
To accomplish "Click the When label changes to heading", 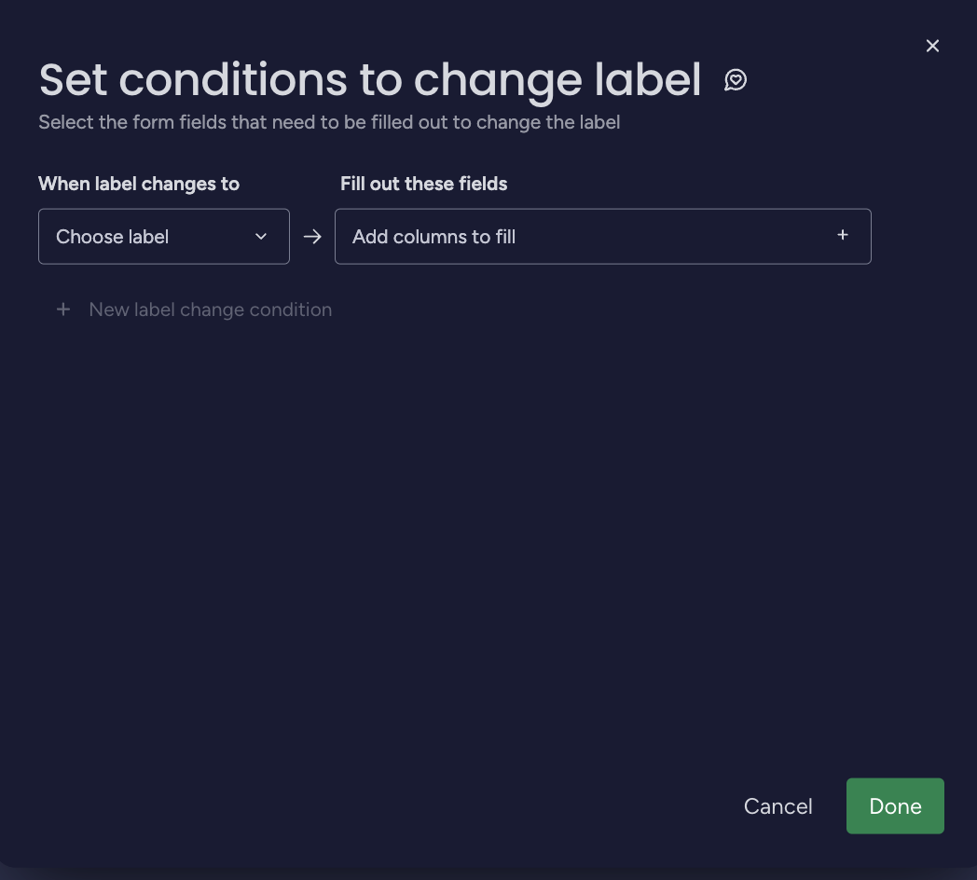I will pyautogui.click(x=139, y=184).
